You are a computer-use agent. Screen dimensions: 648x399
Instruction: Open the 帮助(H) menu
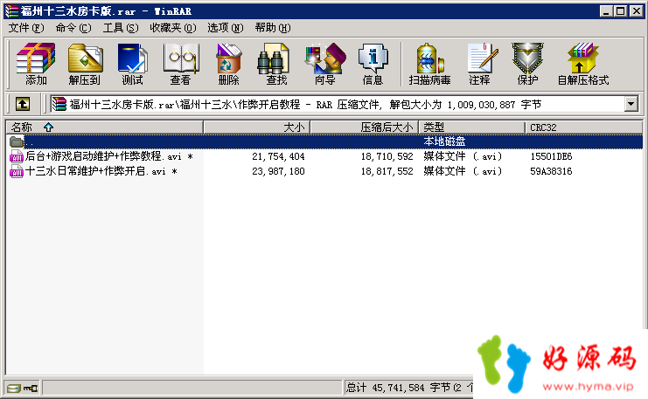[273, 28]
